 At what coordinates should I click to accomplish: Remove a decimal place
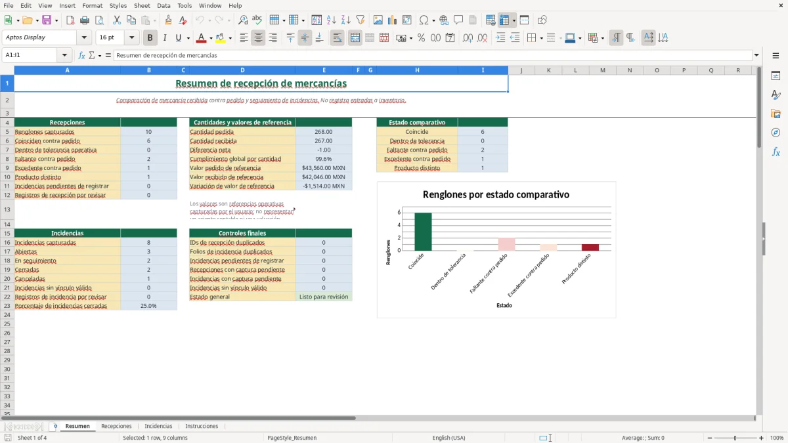[483, 38]
